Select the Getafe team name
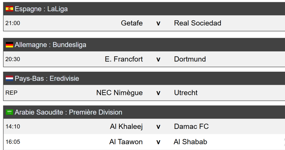This screenshot has width=285, height=150. [x=132, y=23]
